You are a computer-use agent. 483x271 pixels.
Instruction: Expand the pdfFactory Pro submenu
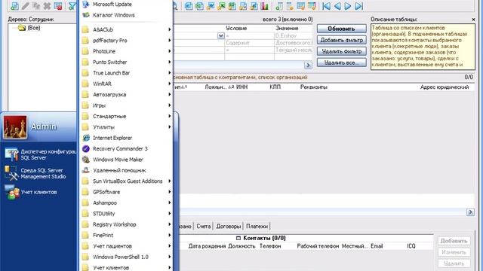126,41
